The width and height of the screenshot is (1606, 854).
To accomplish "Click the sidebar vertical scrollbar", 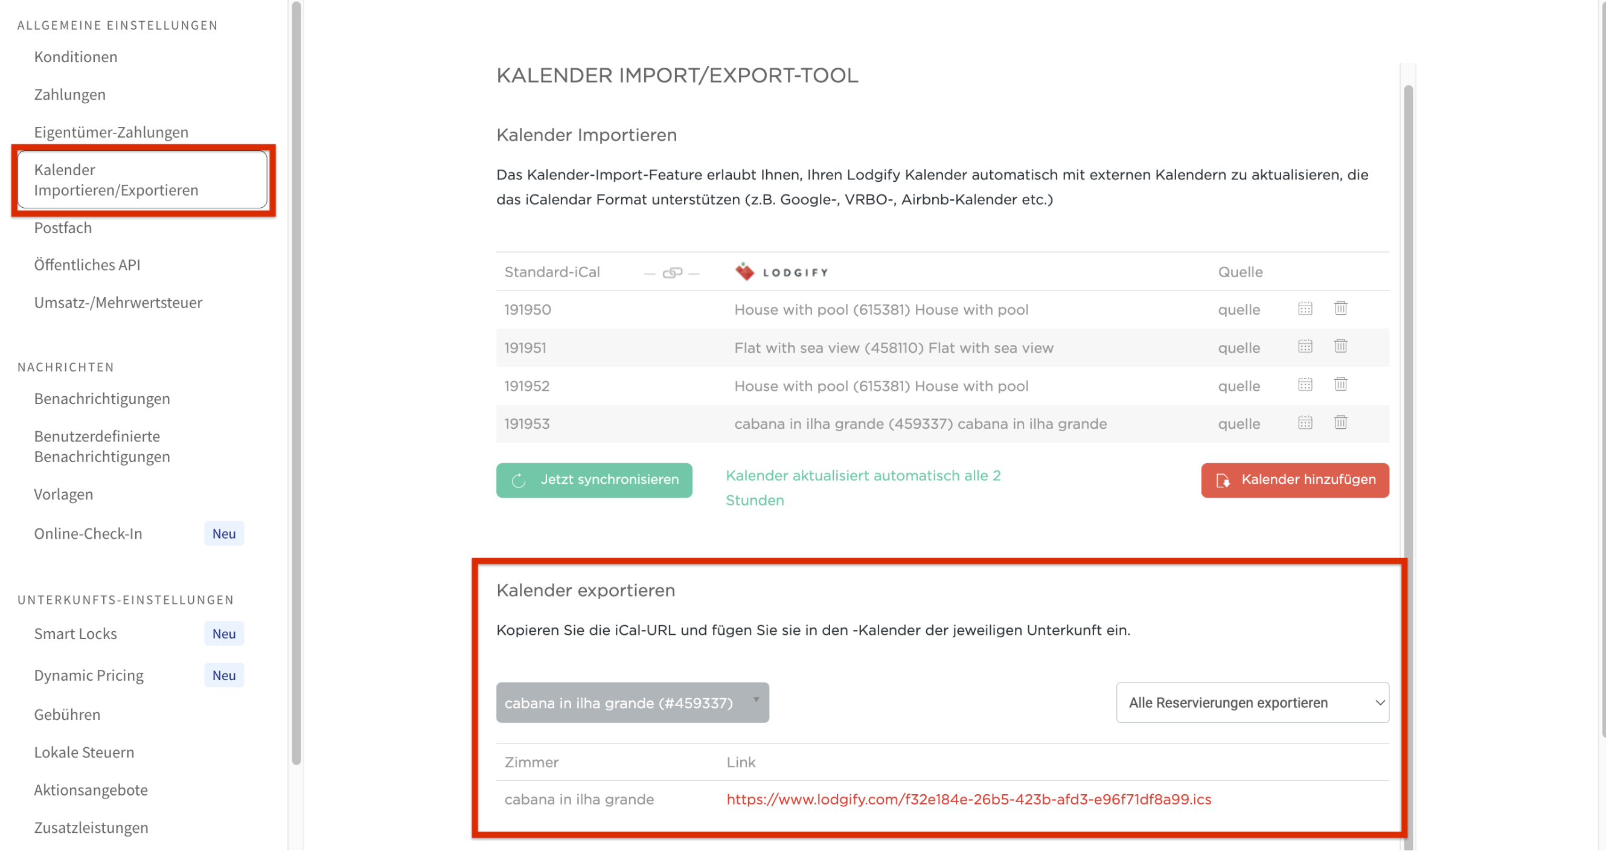I will [296, 380].
